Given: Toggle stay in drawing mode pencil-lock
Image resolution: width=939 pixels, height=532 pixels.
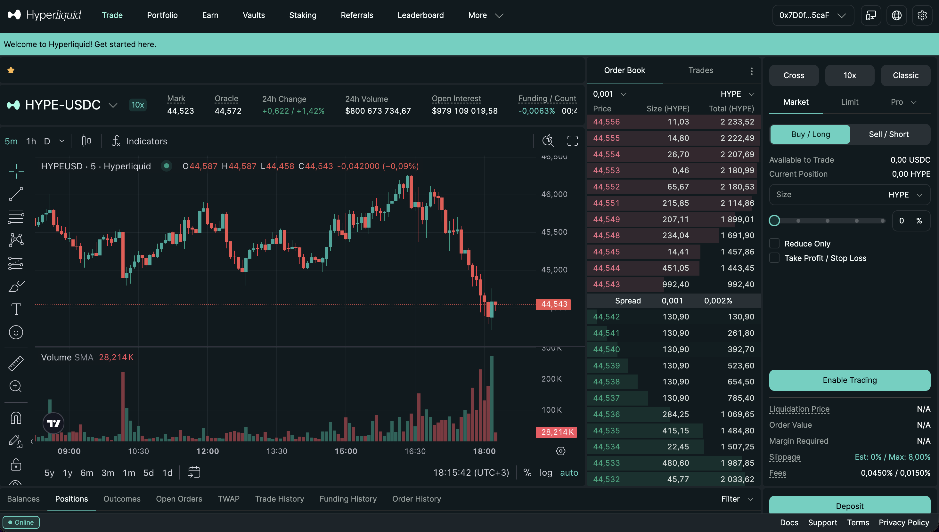Looking at the screenshot, I should 16,441.
